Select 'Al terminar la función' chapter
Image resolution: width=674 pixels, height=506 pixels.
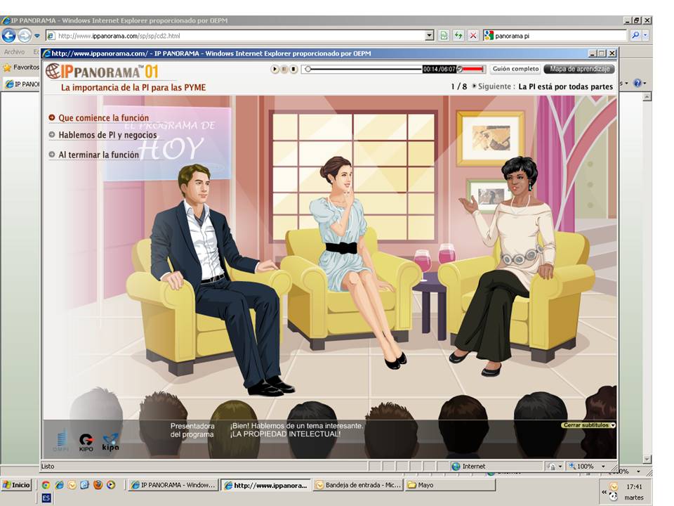(x=98, y=155)
